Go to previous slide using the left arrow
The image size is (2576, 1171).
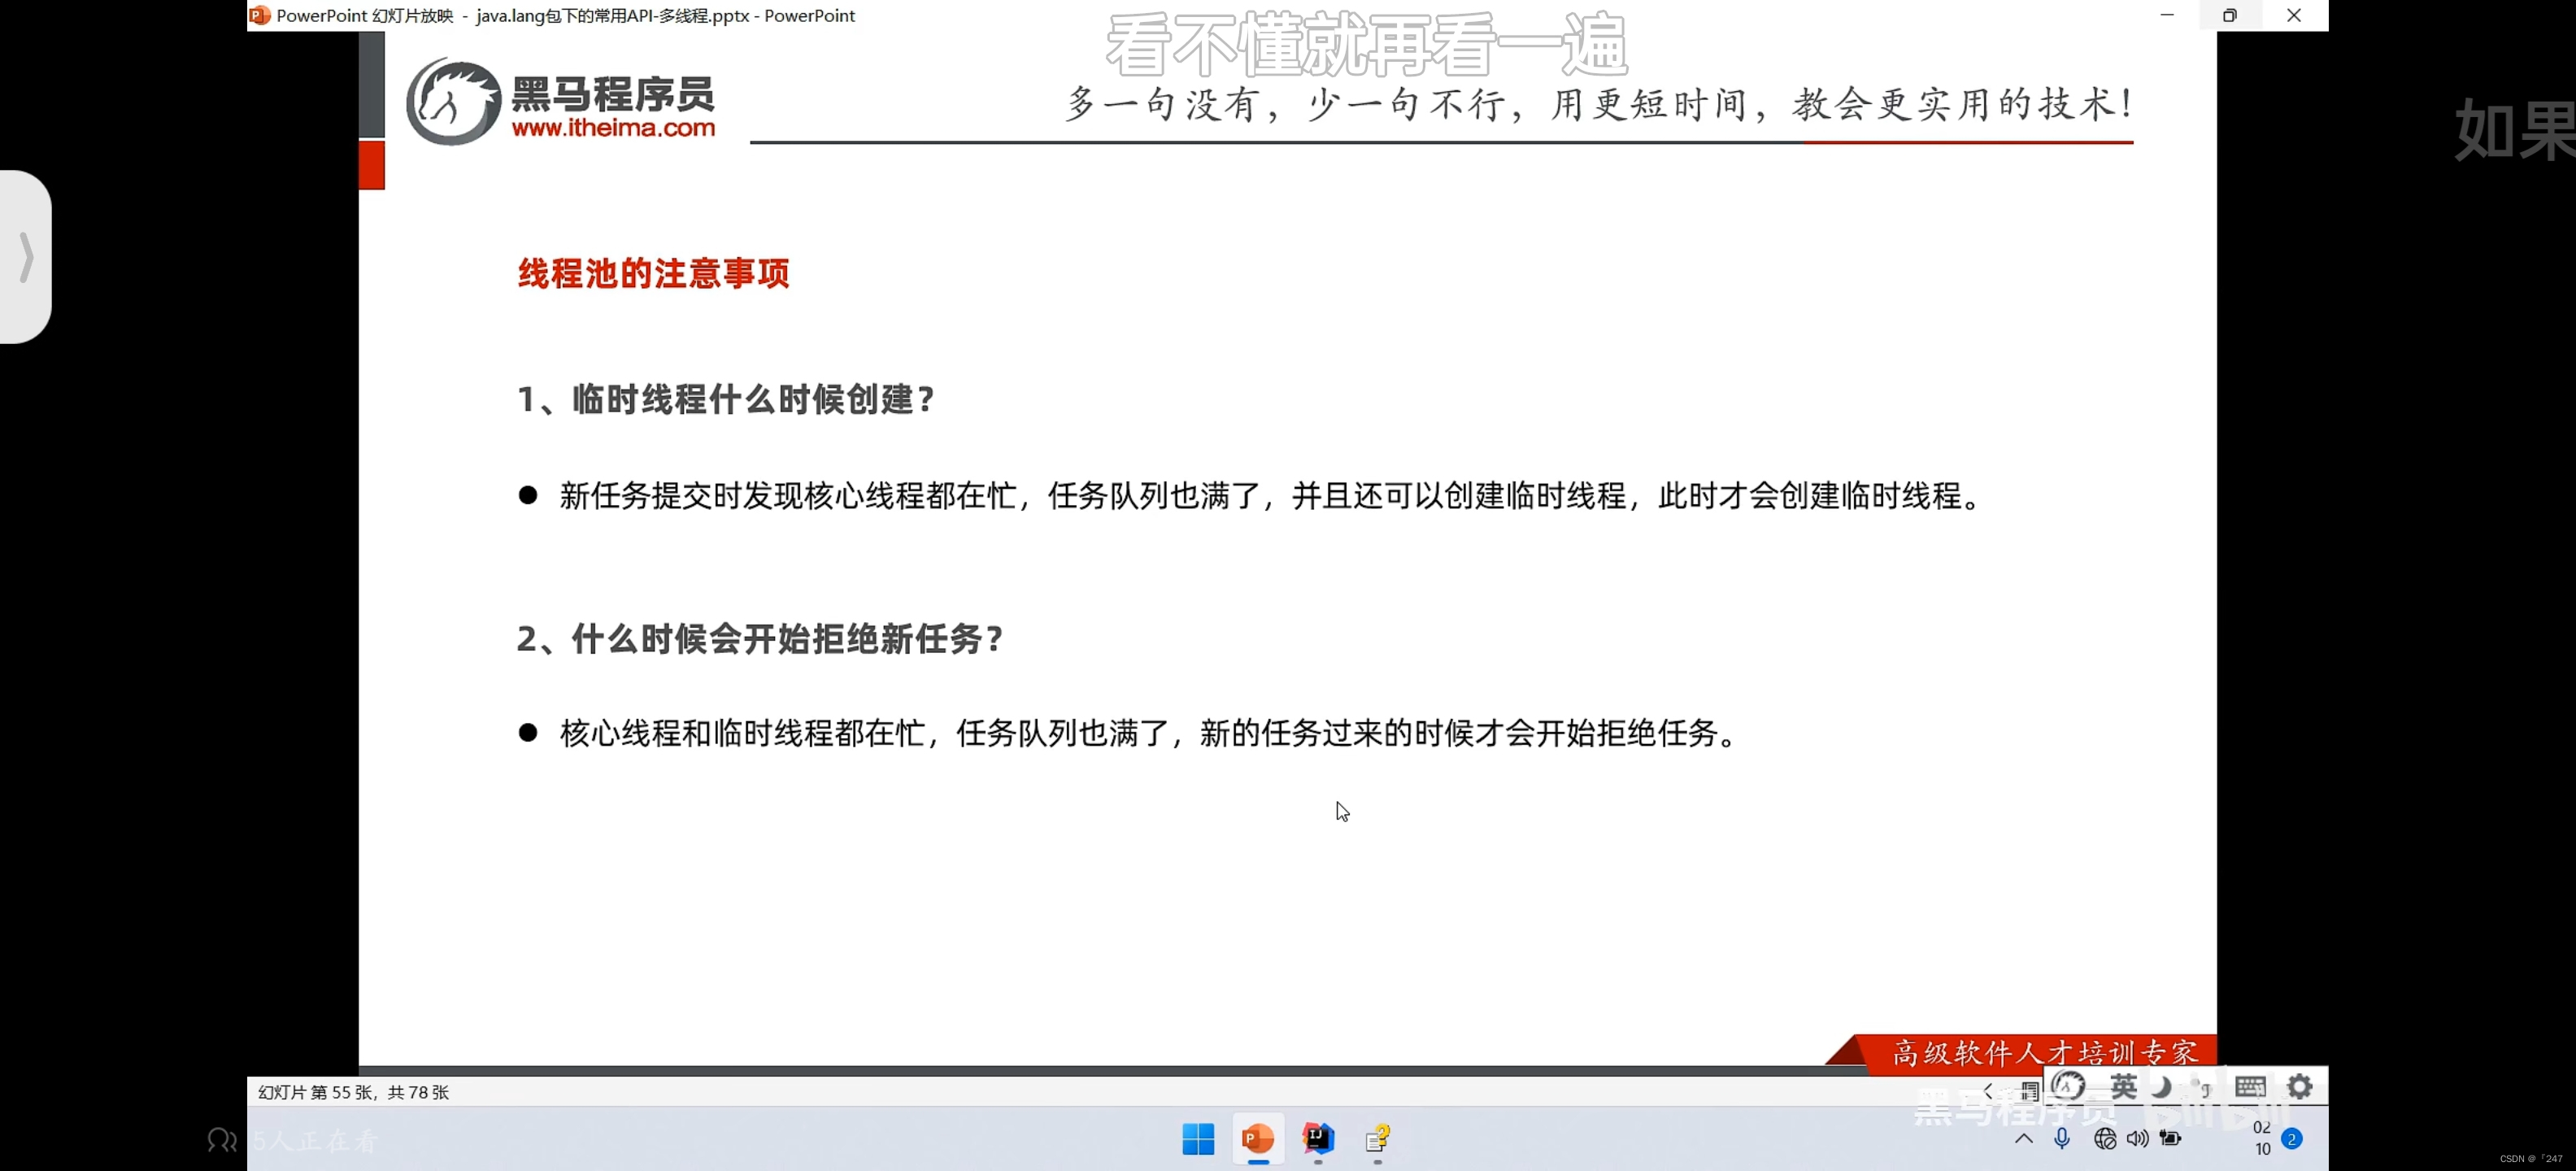tap(1988, 1091)
